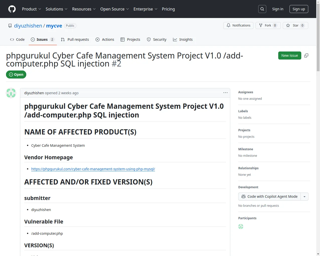Select 'diyuzhishen' under submitter heading
Image resolution: width=320 pixels, height=256 pixels.
(41, 210)
